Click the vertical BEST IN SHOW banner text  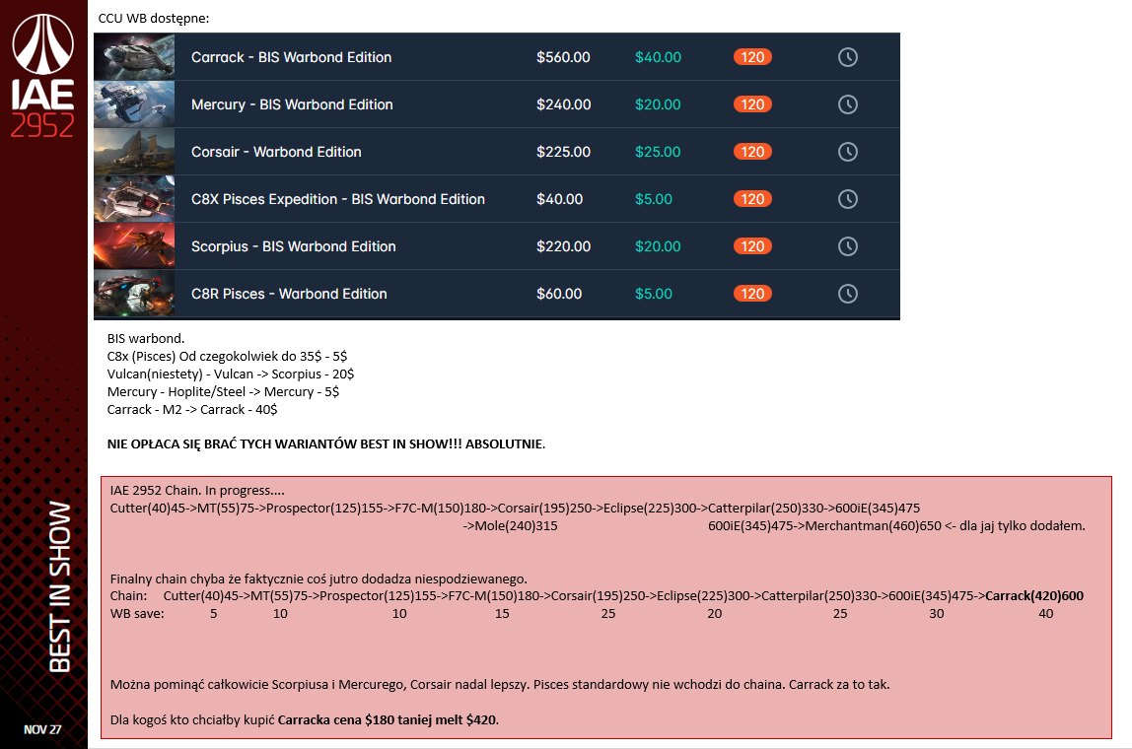point(59,586)
